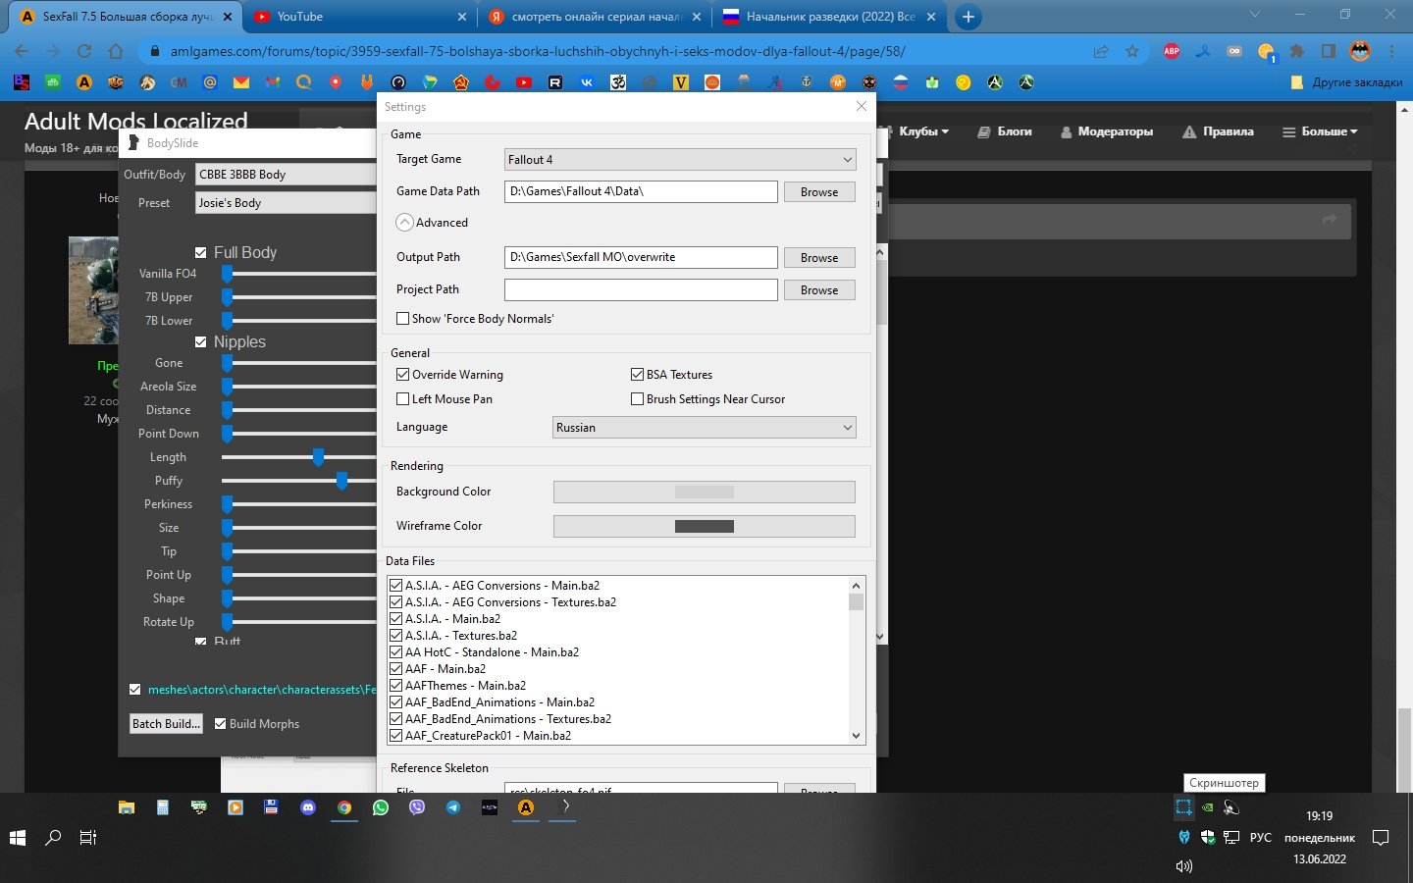Image resolution: width=1413 pixels, height=883 pixels.
Task: Disable the Override Warning checkbox
Action: pos(403,375)
